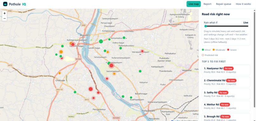This screenshot has height=121, width=256.
Task: Click the Live label above the slider
Action: [x=246, y=23]
